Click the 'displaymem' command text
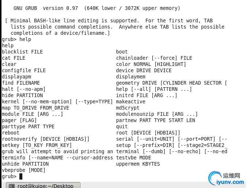Viewport: 246px width, 188px height. 131,77
